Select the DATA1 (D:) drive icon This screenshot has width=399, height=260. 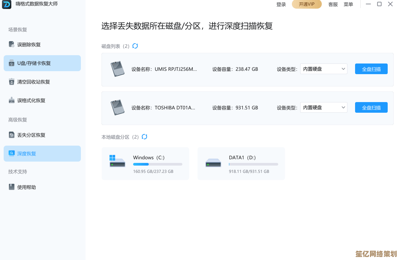213,163
